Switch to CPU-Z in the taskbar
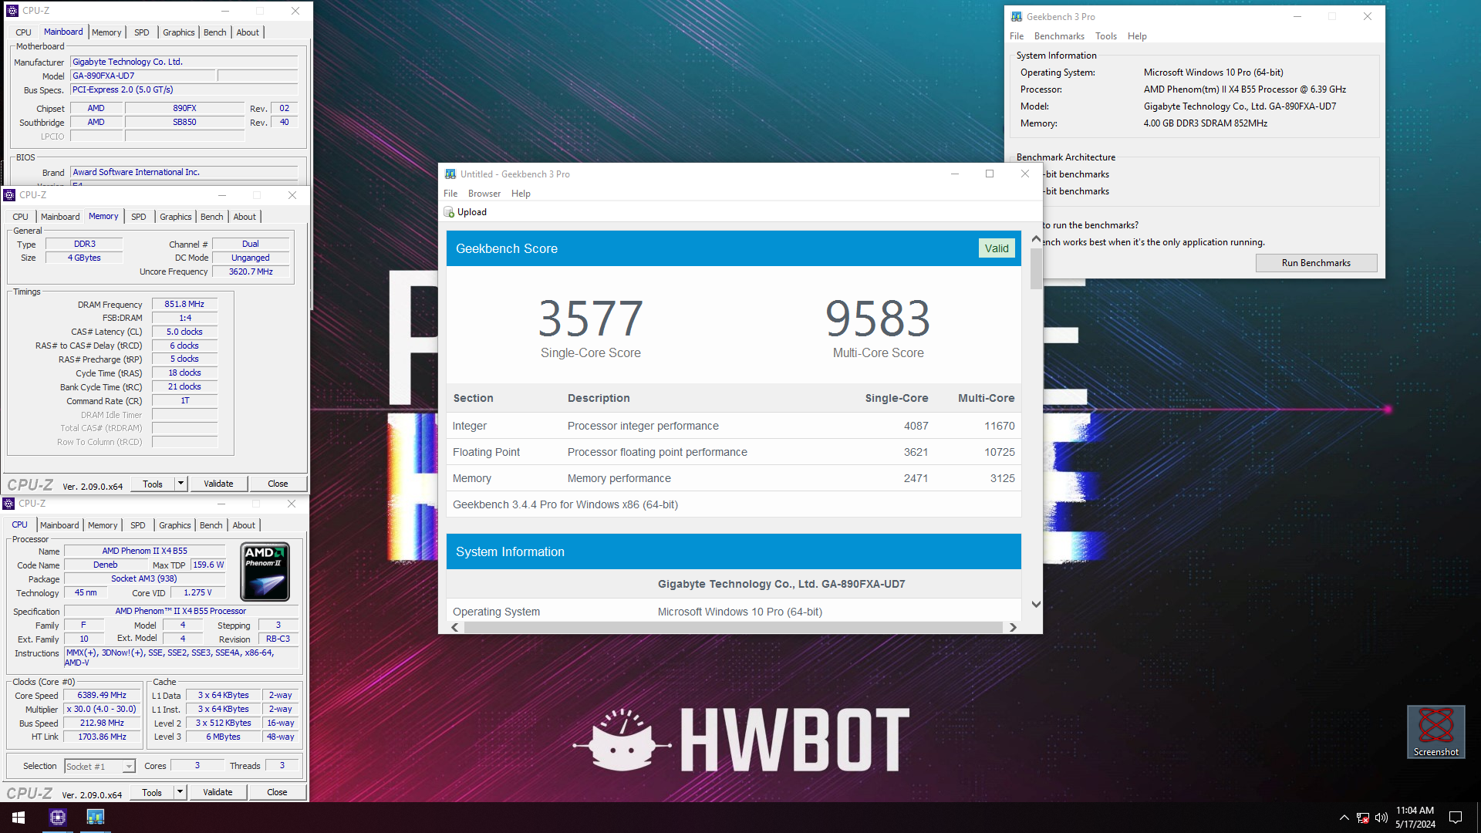This screenshot has height=833, width=1481. [x=58, y=818]
